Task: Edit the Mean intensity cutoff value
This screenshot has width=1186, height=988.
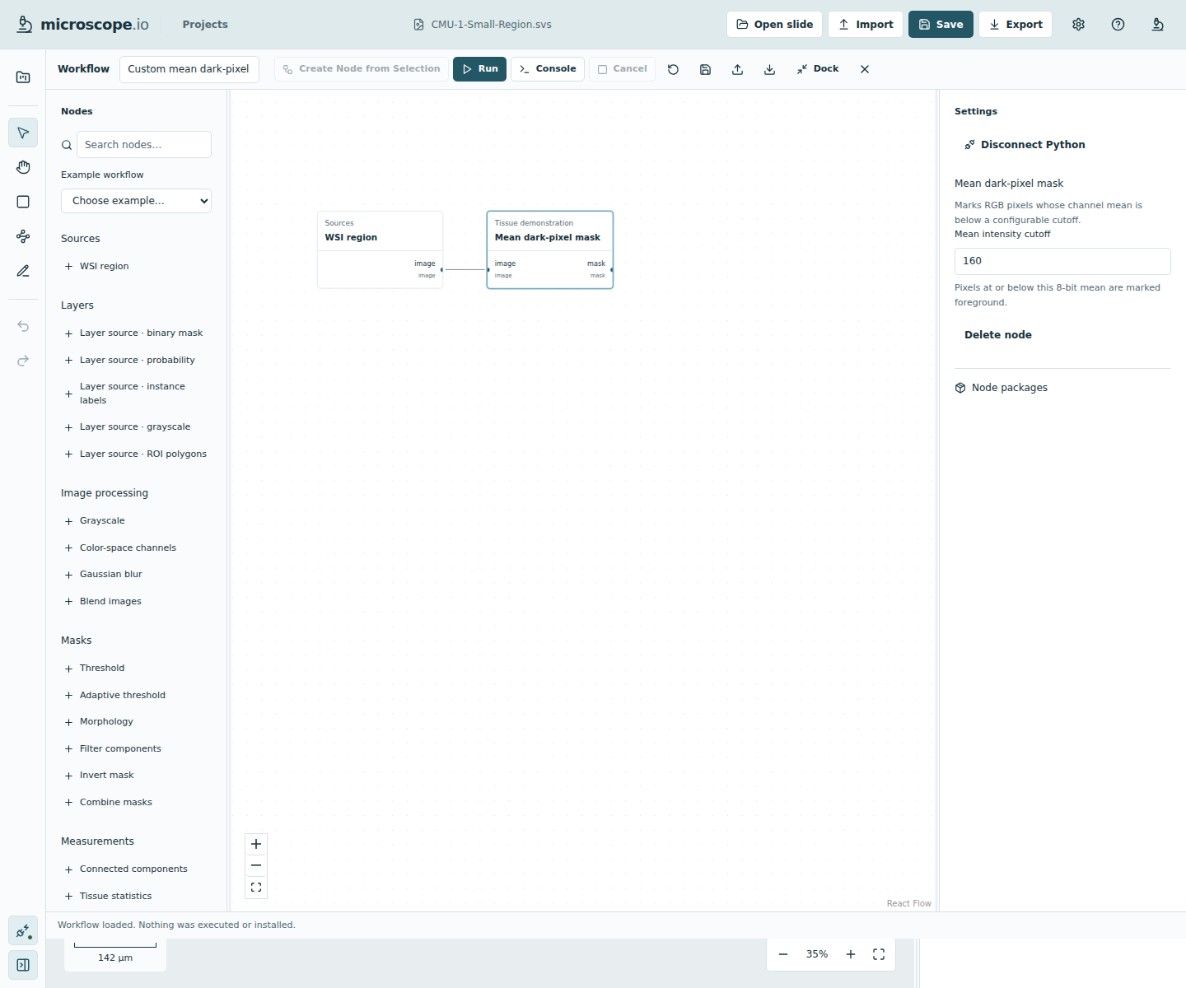Action: [x=1062, y=261]
